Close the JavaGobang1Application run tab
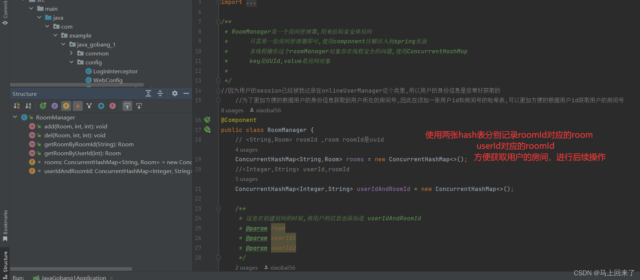Viewport: 640px width, 280px height. pos(111,278)
